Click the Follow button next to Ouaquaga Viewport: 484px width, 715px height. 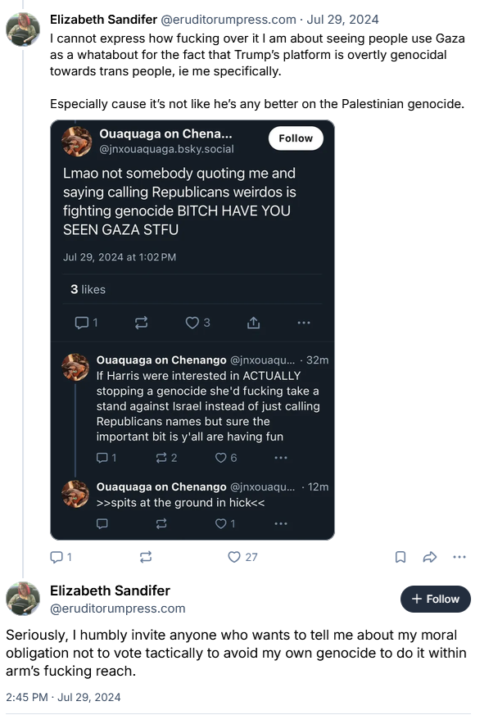pyautogui.click(x=296, y=138)
